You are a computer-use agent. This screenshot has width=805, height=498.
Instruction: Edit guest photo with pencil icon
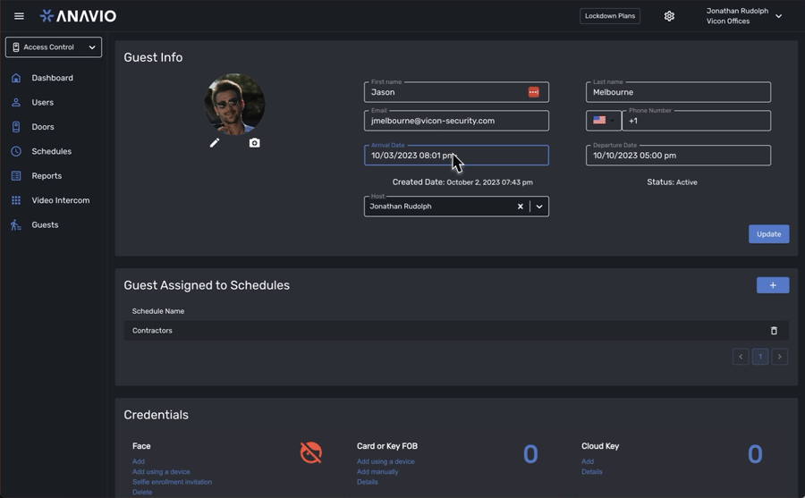tap(215, 143)
